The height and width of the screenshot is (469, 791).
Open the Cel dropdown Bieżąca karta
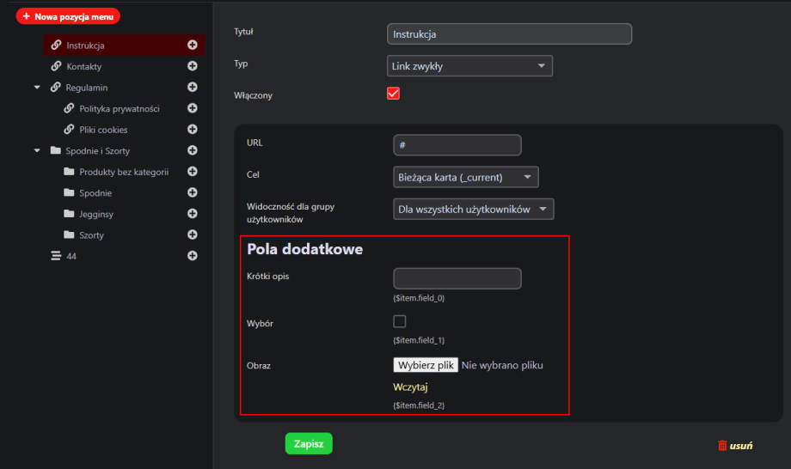click(465, 177)
